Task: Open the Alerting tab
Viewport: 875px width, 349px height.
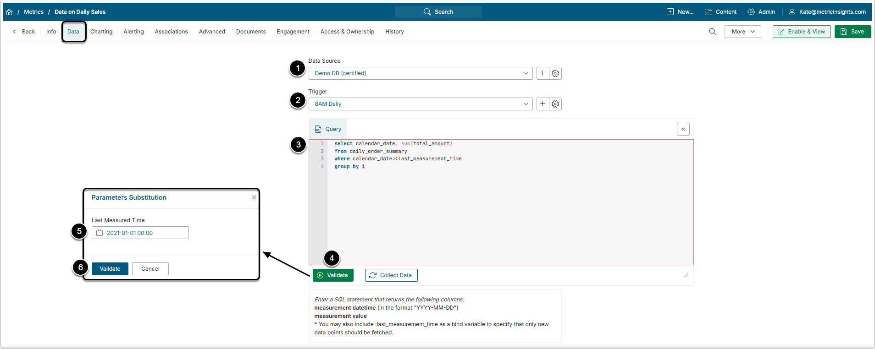Action: (x=133, y=32)
